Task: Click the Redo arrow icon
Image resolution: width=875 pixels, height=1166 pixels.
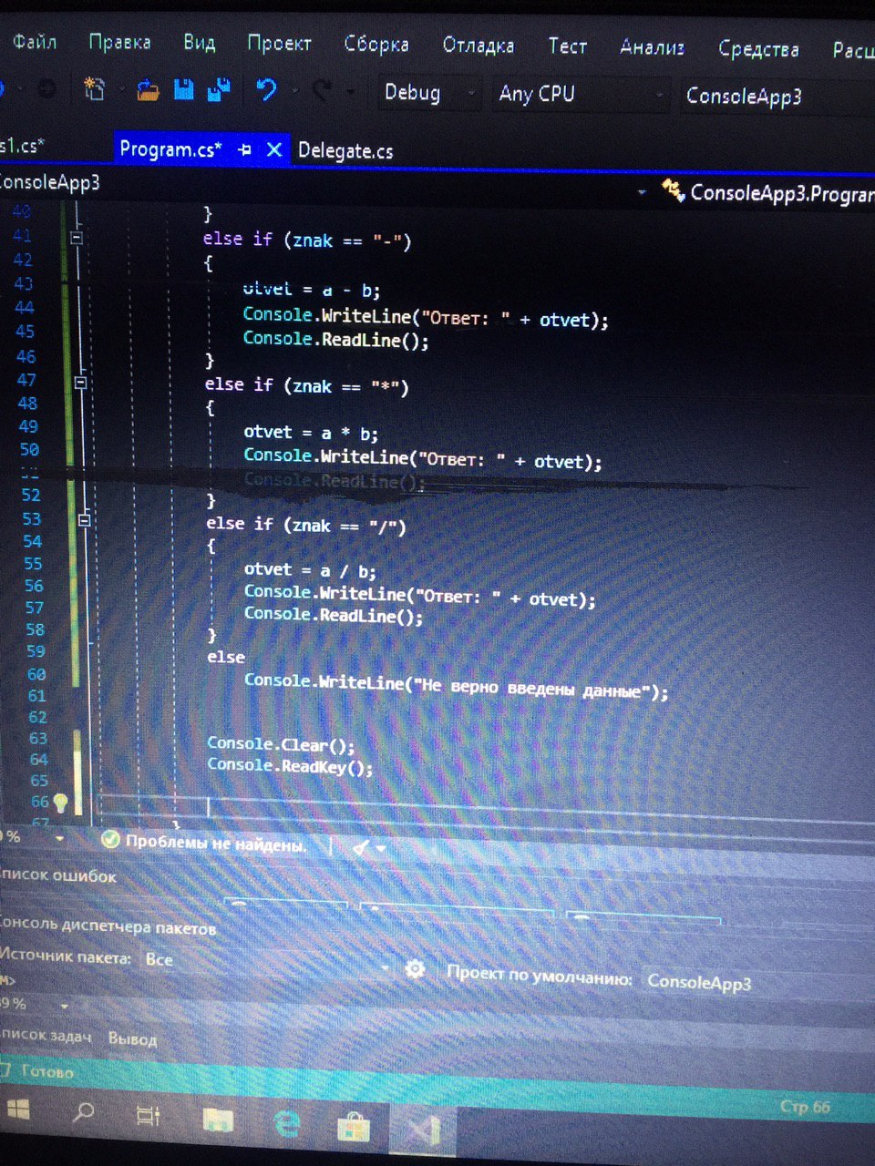Action: [321, 91]
